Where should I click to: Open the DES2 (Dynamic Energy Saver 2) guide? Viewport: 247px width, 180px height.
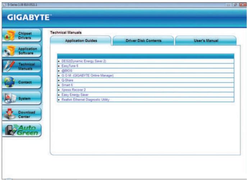[84, 61]
